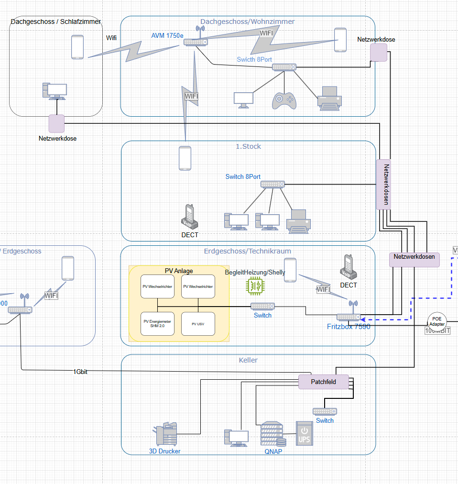This screenshot has height=484, width=458.
Task: Select the Patchfeld box
Action: click(324, 382)
